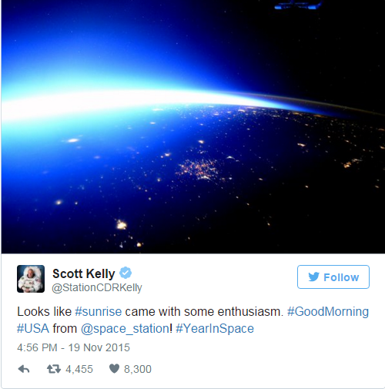Click the blue verified badge
This screenshot has width=385, height=389.
pos(126,273)
